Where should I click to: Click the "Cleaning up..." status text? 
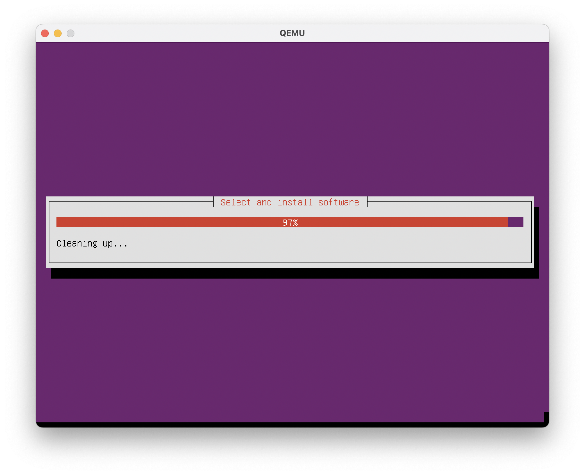[92, 244]
